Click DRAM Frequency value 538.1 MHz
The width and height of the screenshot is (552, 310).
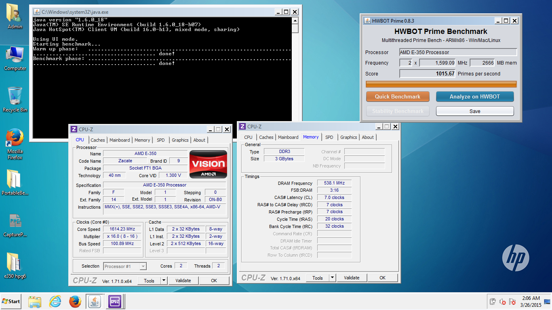coord(335,183)
